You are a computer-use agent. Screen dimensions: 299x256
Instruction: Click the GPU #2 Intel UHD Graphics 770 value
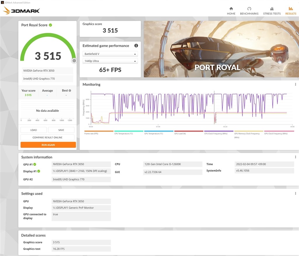point(81,179)
